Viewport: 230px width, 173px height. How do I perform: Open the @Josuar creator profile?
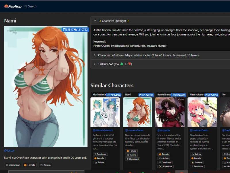point(9,151)
